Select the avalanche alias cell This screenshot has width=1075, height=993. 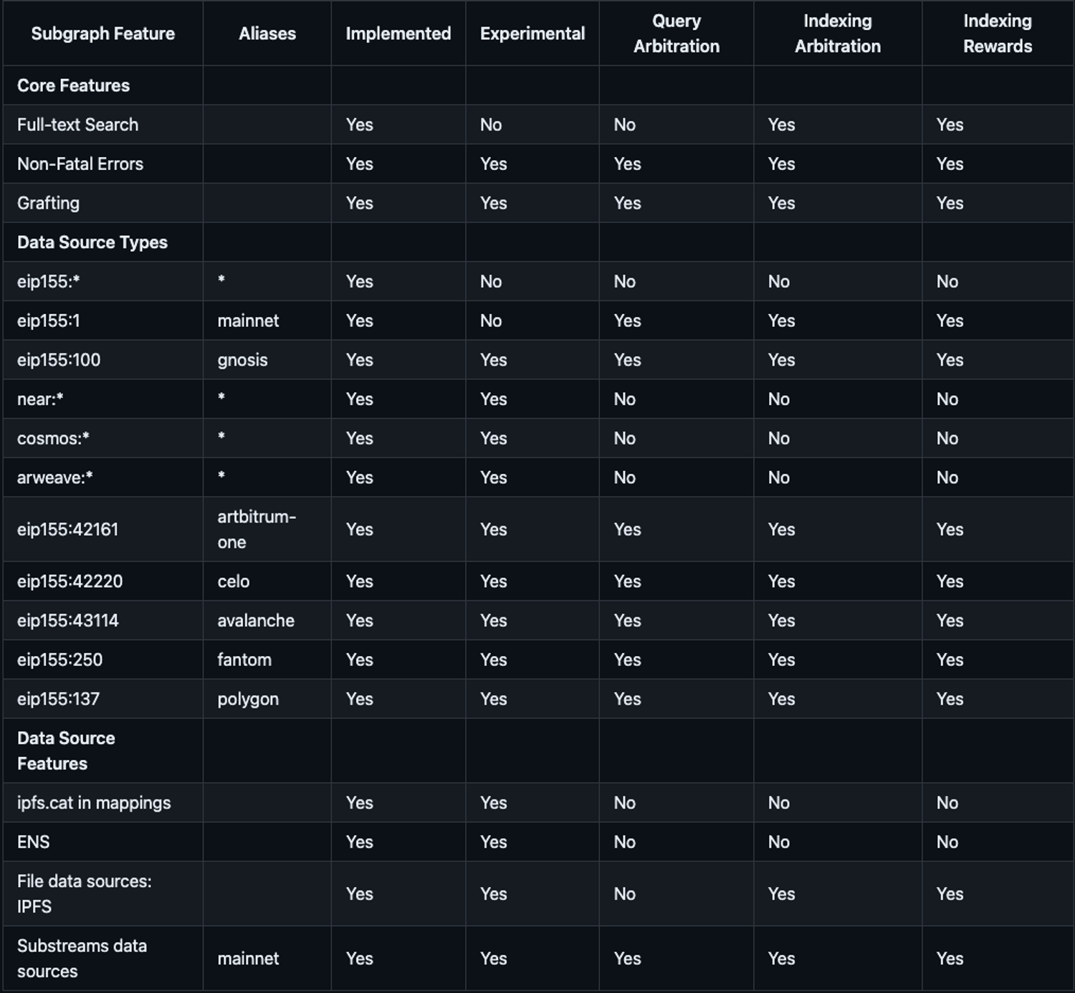pyautogui.click(x=256, y=621)
